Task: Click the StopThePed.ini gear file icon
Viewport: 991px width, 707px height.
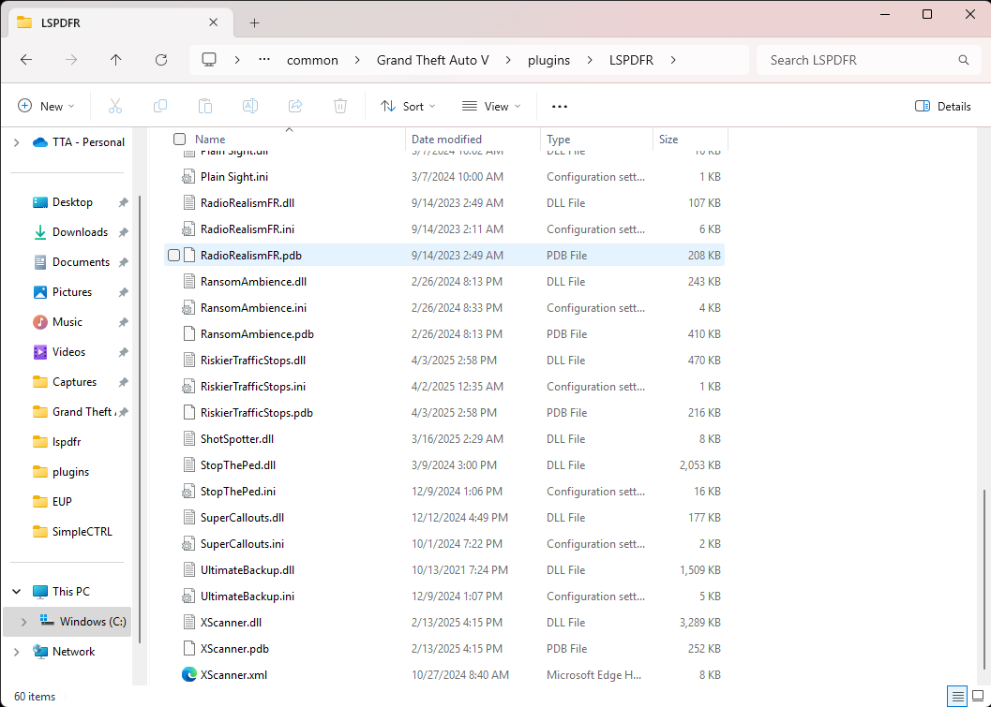Action: pos(189,491)
